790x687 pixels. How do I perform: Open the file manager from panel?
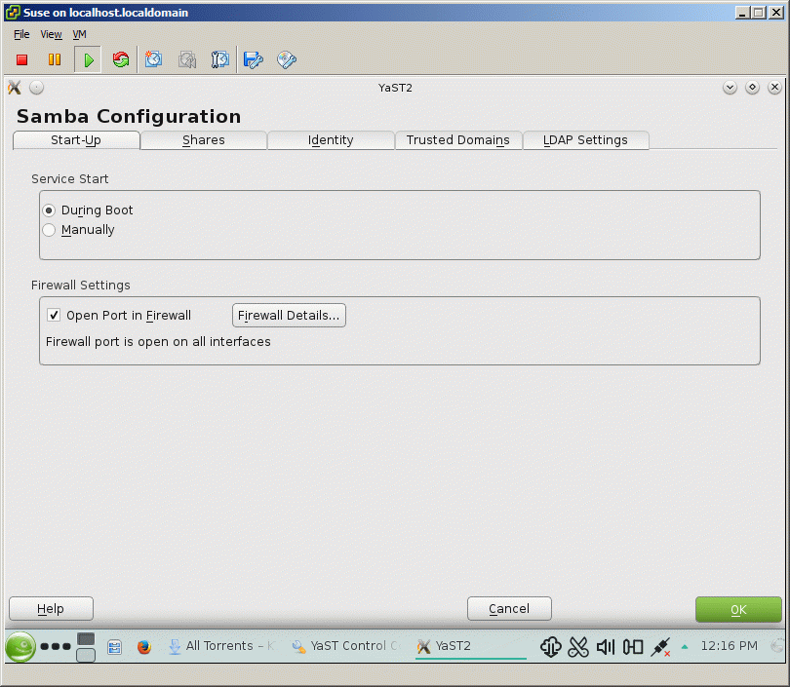[115, 647]
